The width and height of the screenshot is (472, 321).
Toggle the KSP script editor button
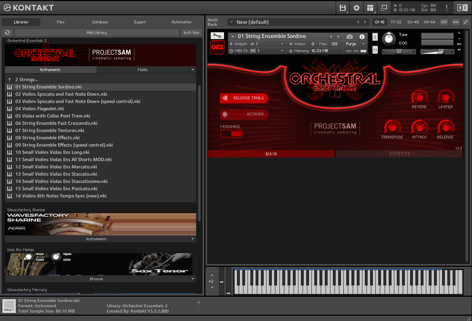pyautogui.click(x=444, y=22)
